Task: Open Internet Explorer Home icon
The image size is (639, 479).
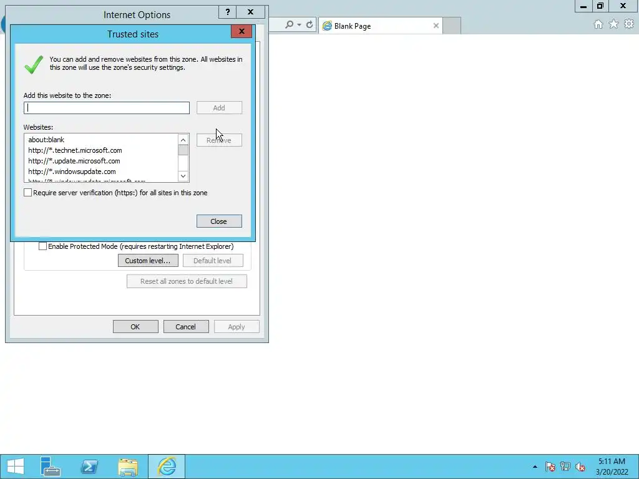Action: point(598,24)
